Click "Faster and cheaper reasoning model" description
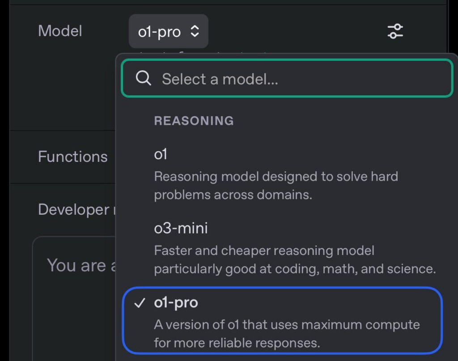 pos(264,251)
